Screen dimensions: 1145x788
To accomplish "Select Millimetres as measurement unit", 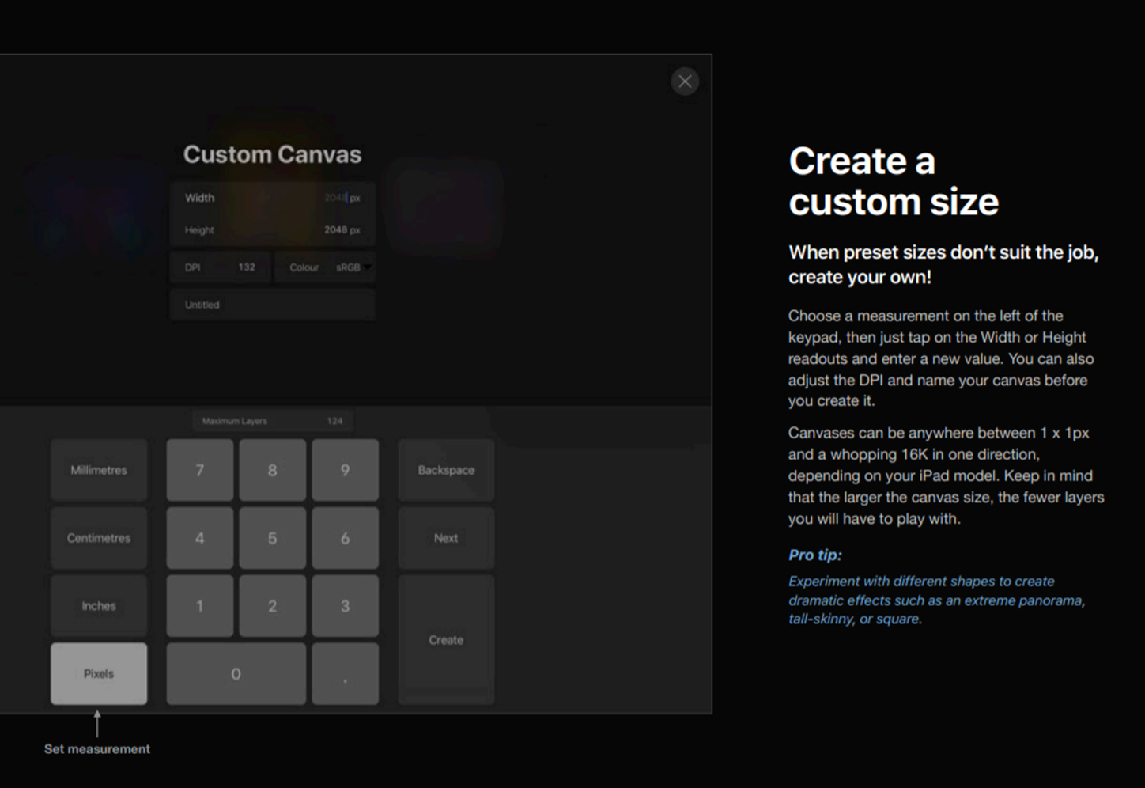I will point(99,470).
